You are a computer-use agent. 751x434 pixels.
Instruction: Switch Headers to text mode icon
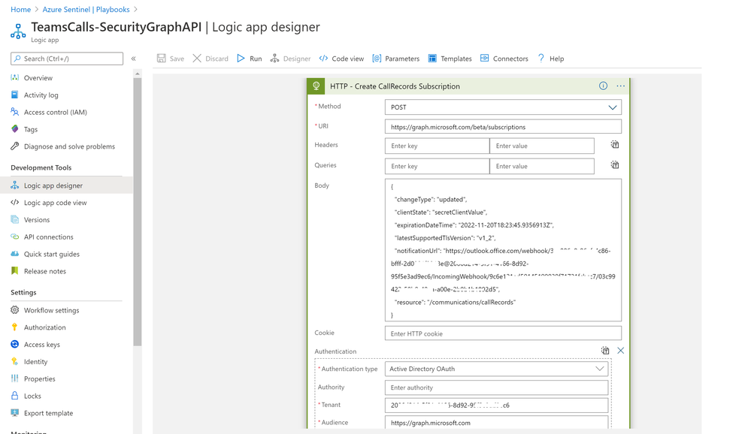pyautogui.click(x=615, y=145)
